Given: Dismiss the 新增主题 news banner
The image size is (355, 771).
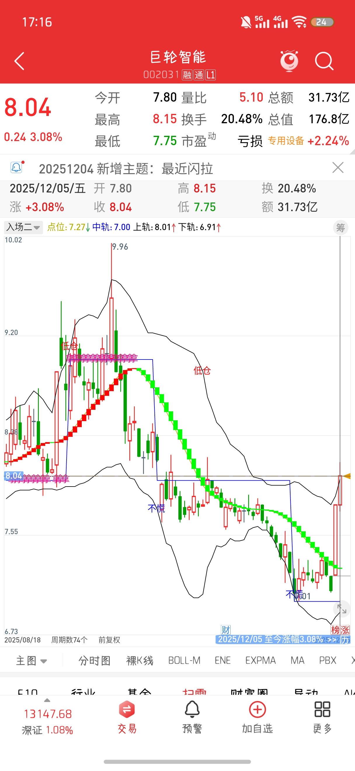Looking at the screenshot, I should (x=338, y=168).
